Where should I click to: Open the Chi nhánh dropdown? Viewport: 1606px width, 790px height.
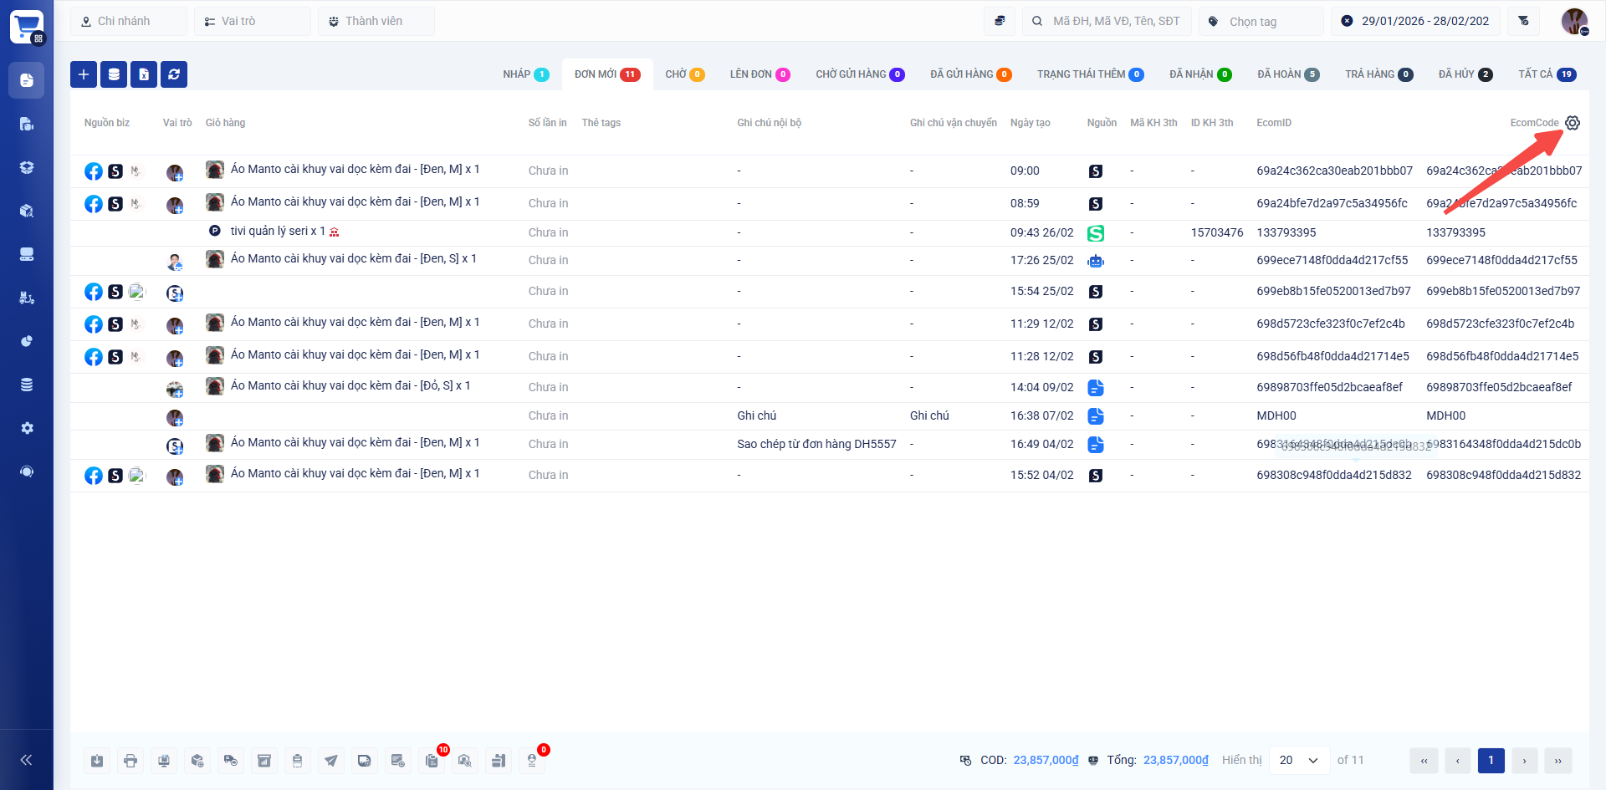pyautogui.click(x=129, y=21)
